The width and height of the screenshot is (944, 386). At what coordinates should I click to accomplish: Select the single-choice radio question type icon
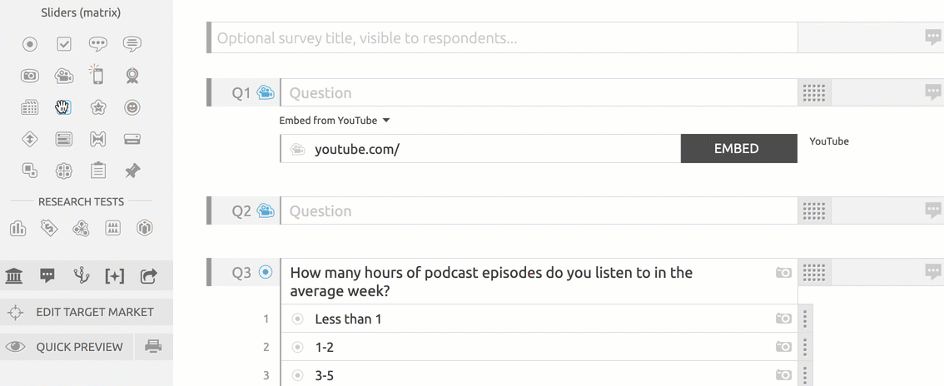pyautogui.click(x=30, y=44)
